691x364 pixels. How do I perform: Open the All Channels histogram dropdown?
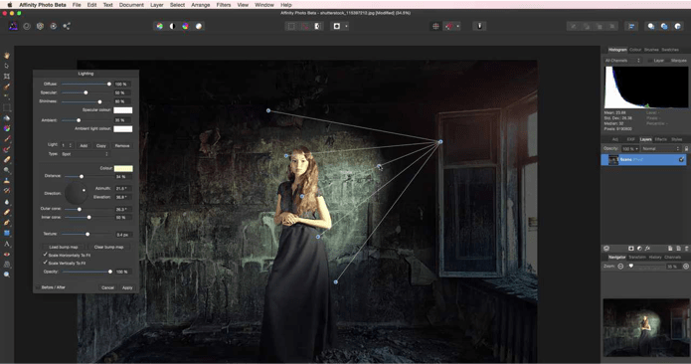point(622,61)
